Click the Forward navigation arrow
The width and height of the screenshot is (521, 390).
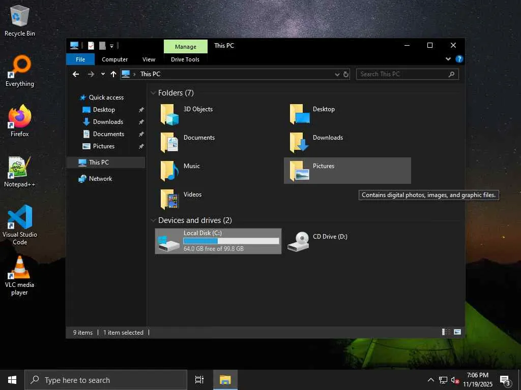91,74
